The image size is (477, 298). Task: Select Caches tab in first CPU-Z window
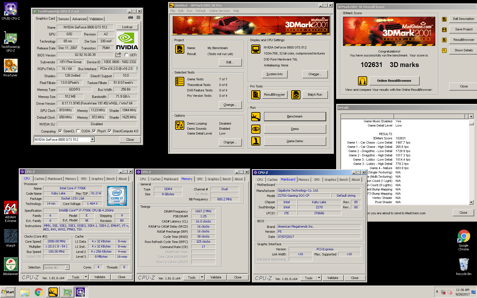point(39,179)
